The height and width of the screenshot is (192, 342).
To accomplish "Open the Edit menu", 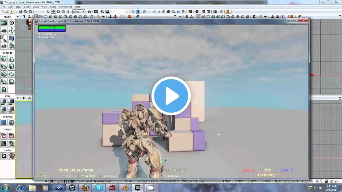I will tap(10, 7).
